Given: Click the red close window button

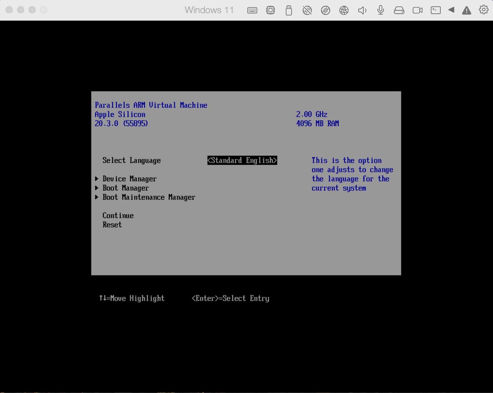Looking at the screenshot, I should click(x=9, y=10).
